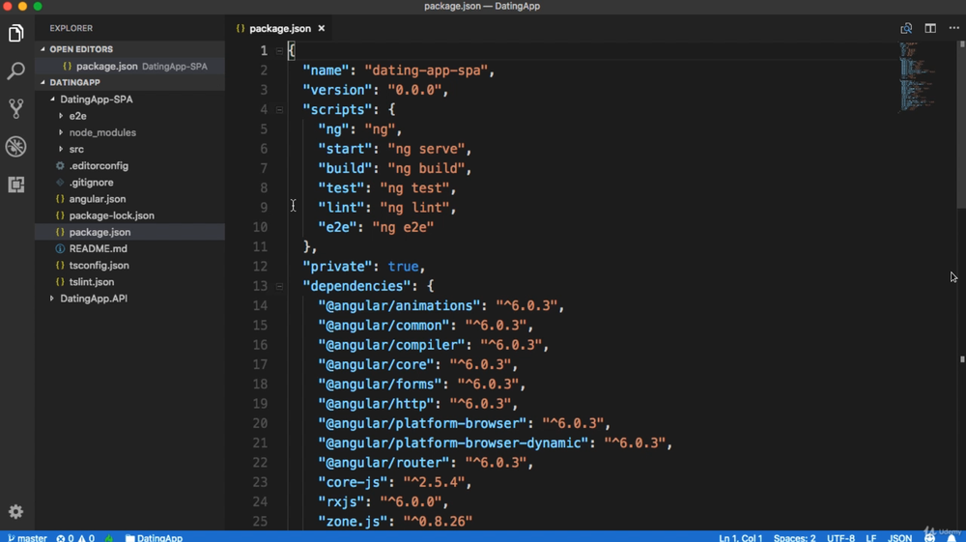The image size is (966, 542).
Task: Click the feedback smiley in status bar
Action: click(x=929, y=538)
